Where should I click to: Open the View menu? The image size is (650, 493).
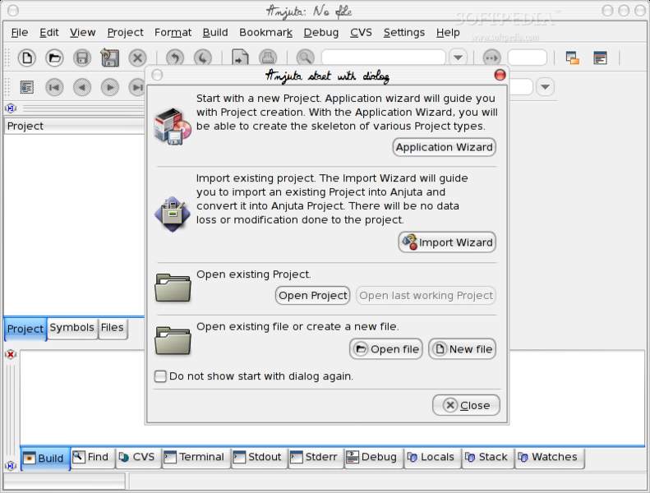[82, 32]
